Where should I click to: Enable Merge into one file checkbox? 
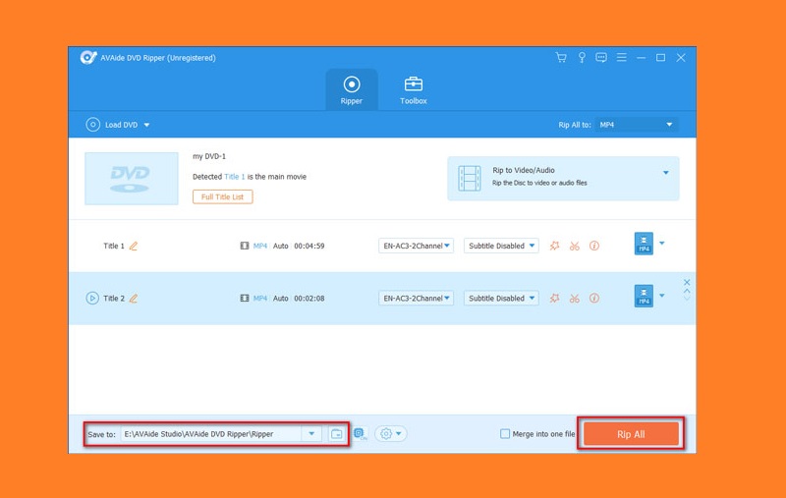click(505, 434)
